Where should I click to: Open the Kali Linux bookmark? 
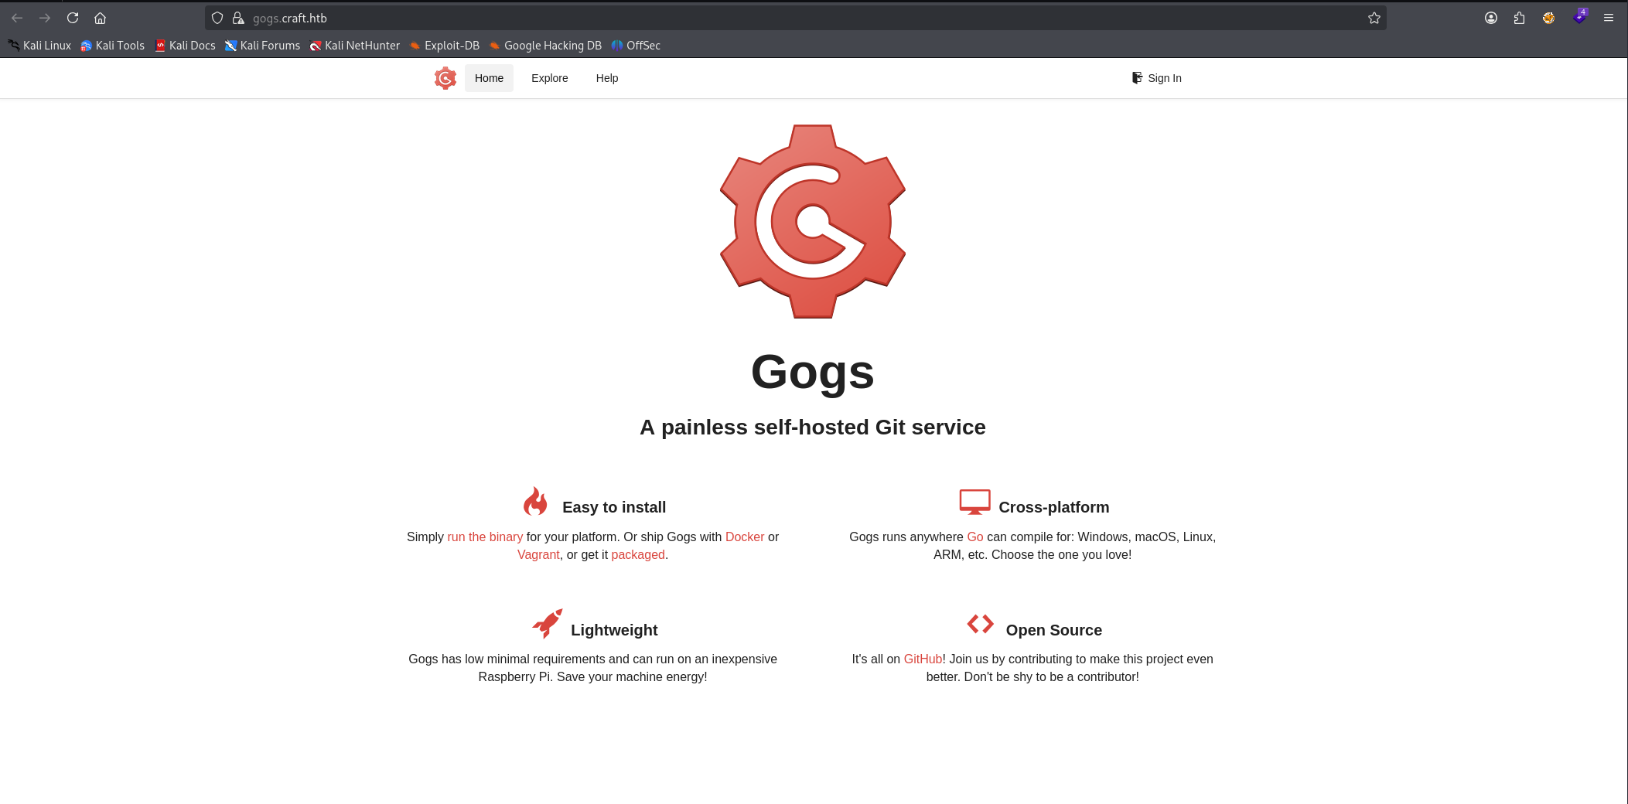coord(39,46)
